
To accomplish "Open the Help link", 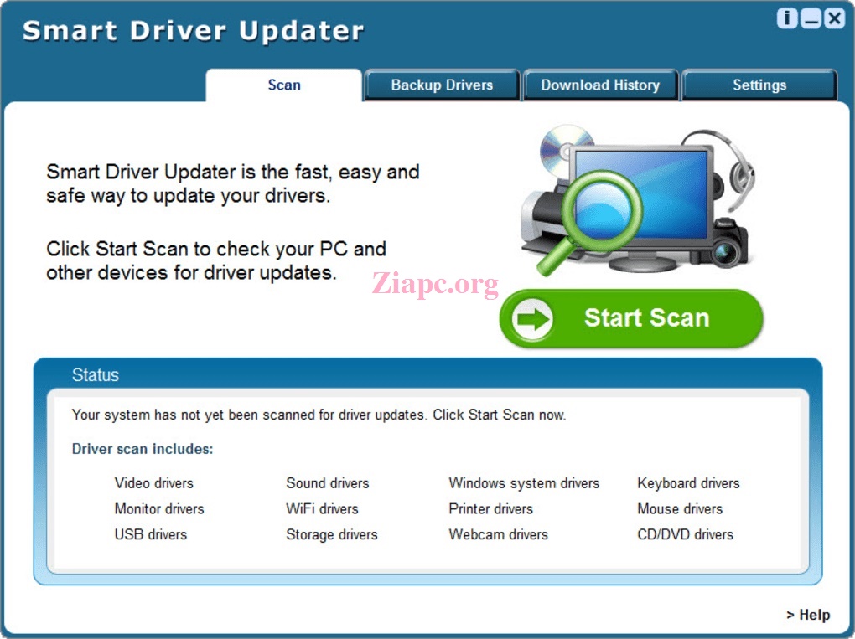I will 807,615.
